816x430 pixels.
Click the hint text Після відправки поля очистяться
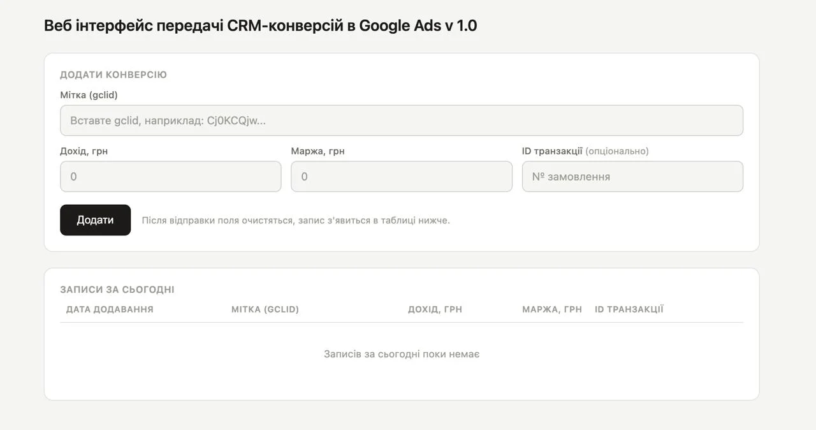click(296, 220)
